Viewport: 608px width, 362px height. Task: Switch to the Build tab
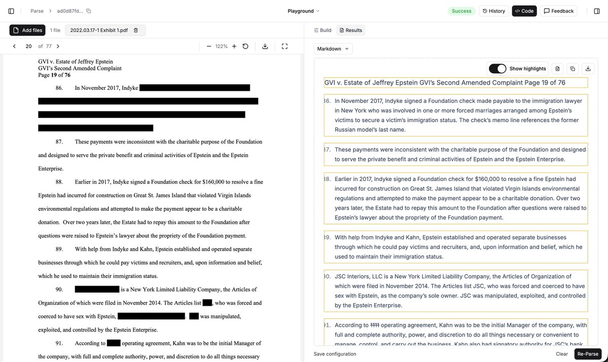tap(322, 30)
